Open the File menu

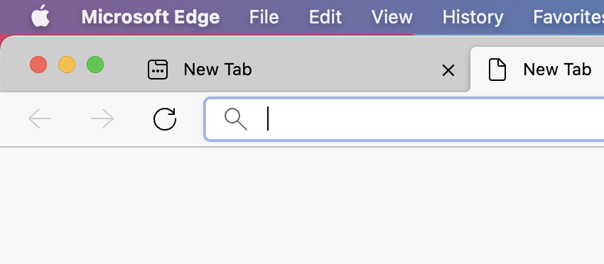point(264,17)
